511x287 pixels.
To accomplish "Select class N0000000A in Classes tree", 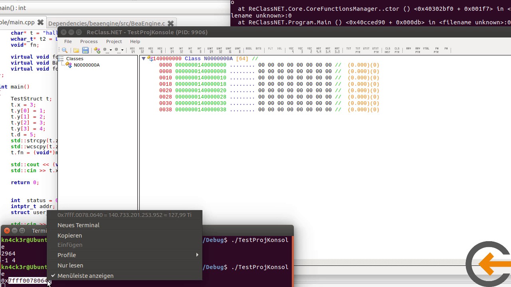I will click(86, 65).
